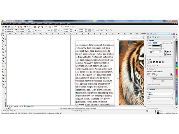Toggle the Wrap Connector Line checkbox
The height and width of the screenshot is (134, 179).
[148, 84]
